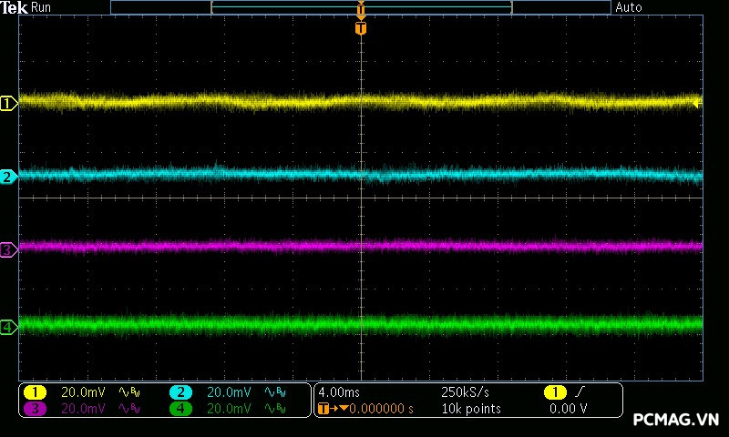Click the channel 2 cyan ground marker
Viewport: 729px width, 437px height.
[x=9, y=177]
